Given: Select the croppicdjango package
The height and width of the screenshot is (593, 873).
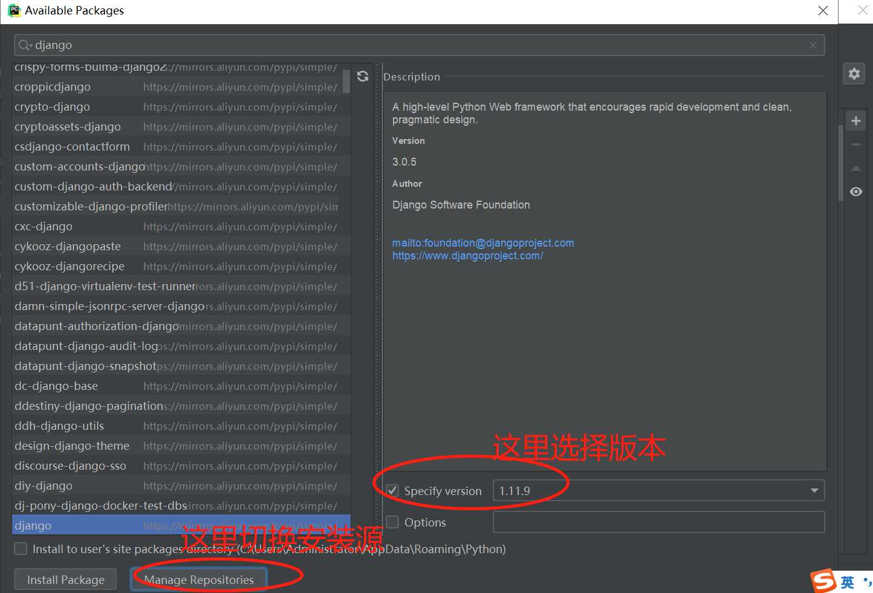Looking at the screenshot, I should pyautogui.click(x=181, y=86).
